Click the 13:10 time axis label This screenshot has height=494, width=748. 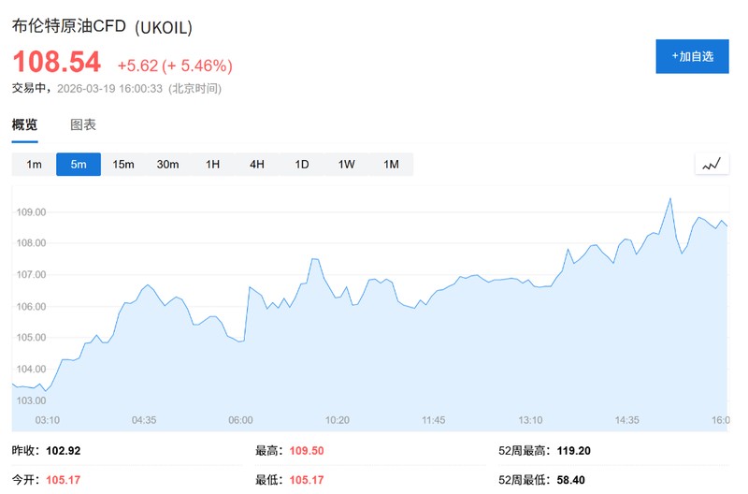[530, 420]
